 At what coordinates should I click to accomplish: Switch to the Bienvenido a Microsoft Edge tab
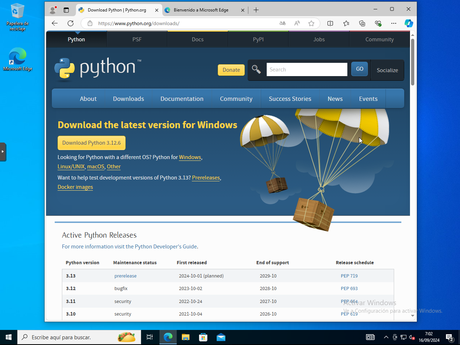[204, 10]
